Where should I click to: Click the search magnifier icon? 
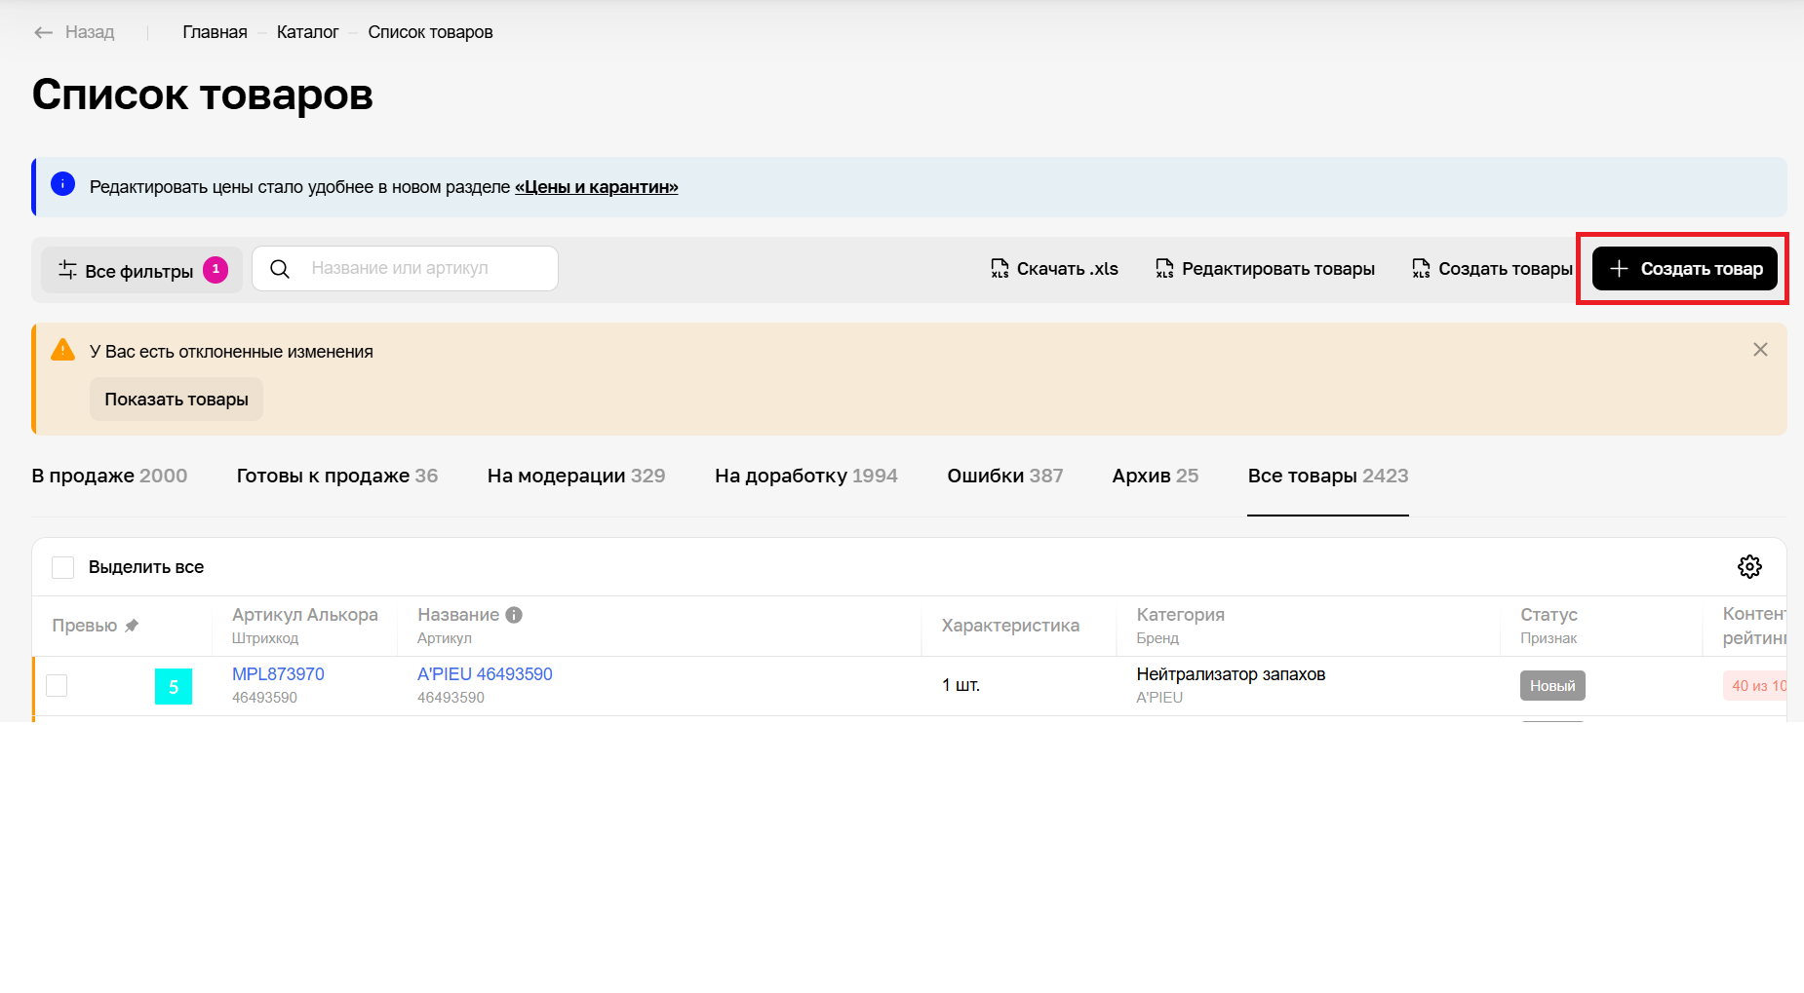(280, 269)
